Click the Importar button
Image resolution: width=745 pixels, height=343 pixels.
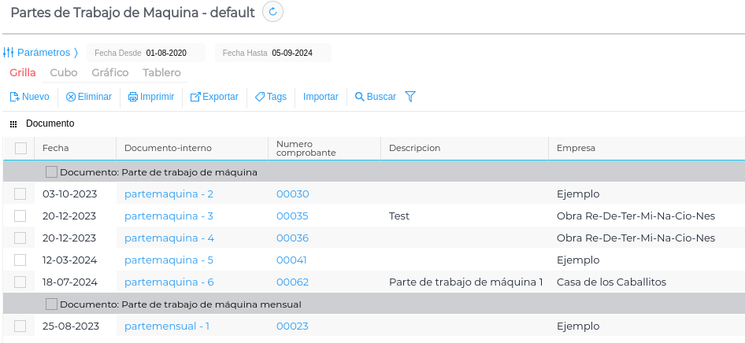click(x=321, y=97)
